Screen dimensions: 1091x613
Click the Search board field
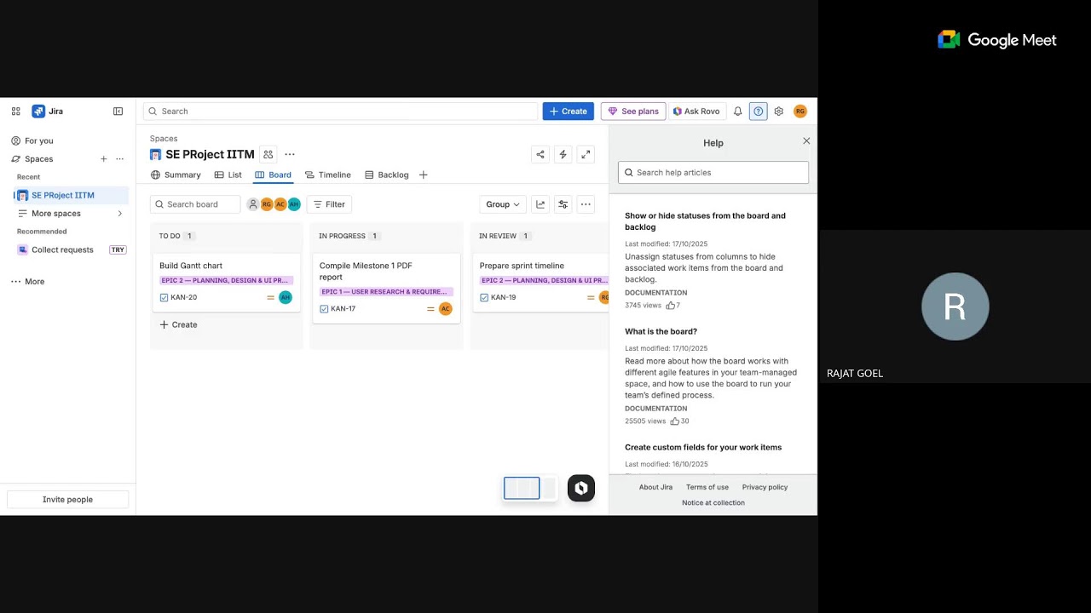coord(195,204)
